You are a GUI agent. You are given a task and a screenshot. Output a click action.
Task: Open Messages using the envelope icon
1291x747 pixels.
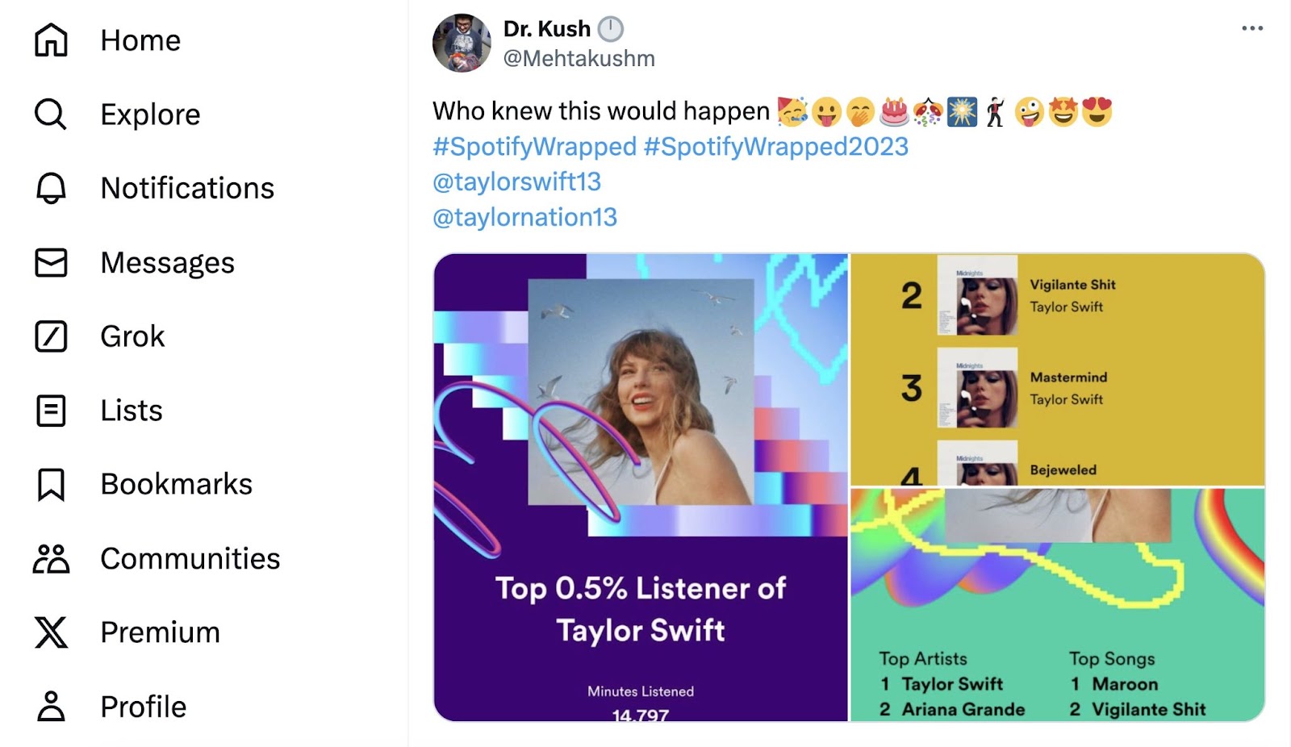tap(50, 262)
